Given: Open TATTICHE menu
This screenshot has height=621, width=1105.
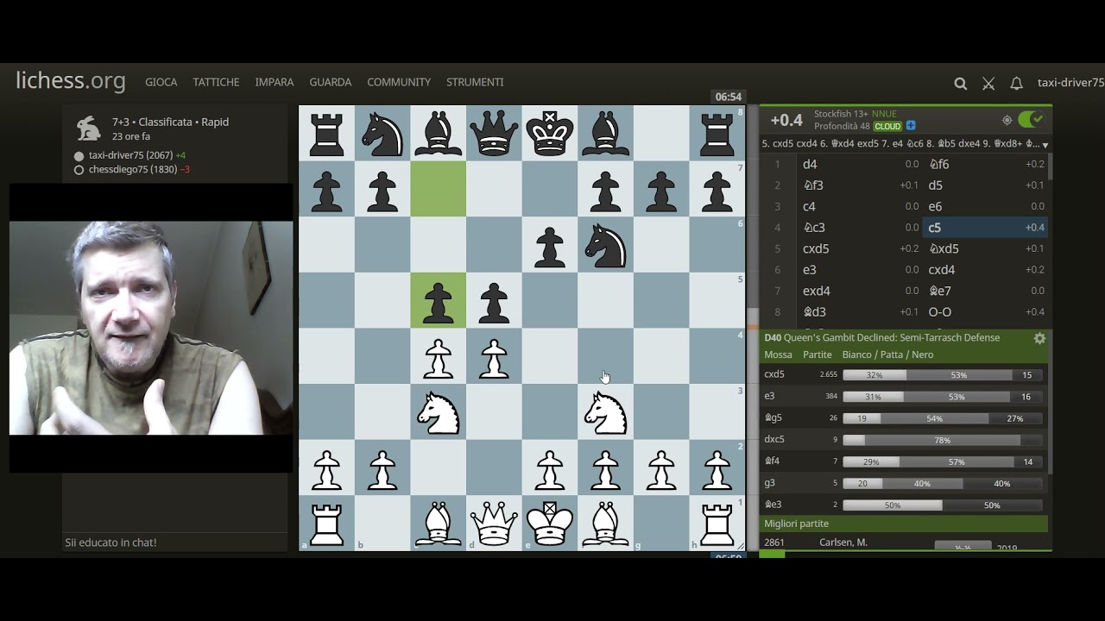Looking at the screenshot, I should coord(216,82).
